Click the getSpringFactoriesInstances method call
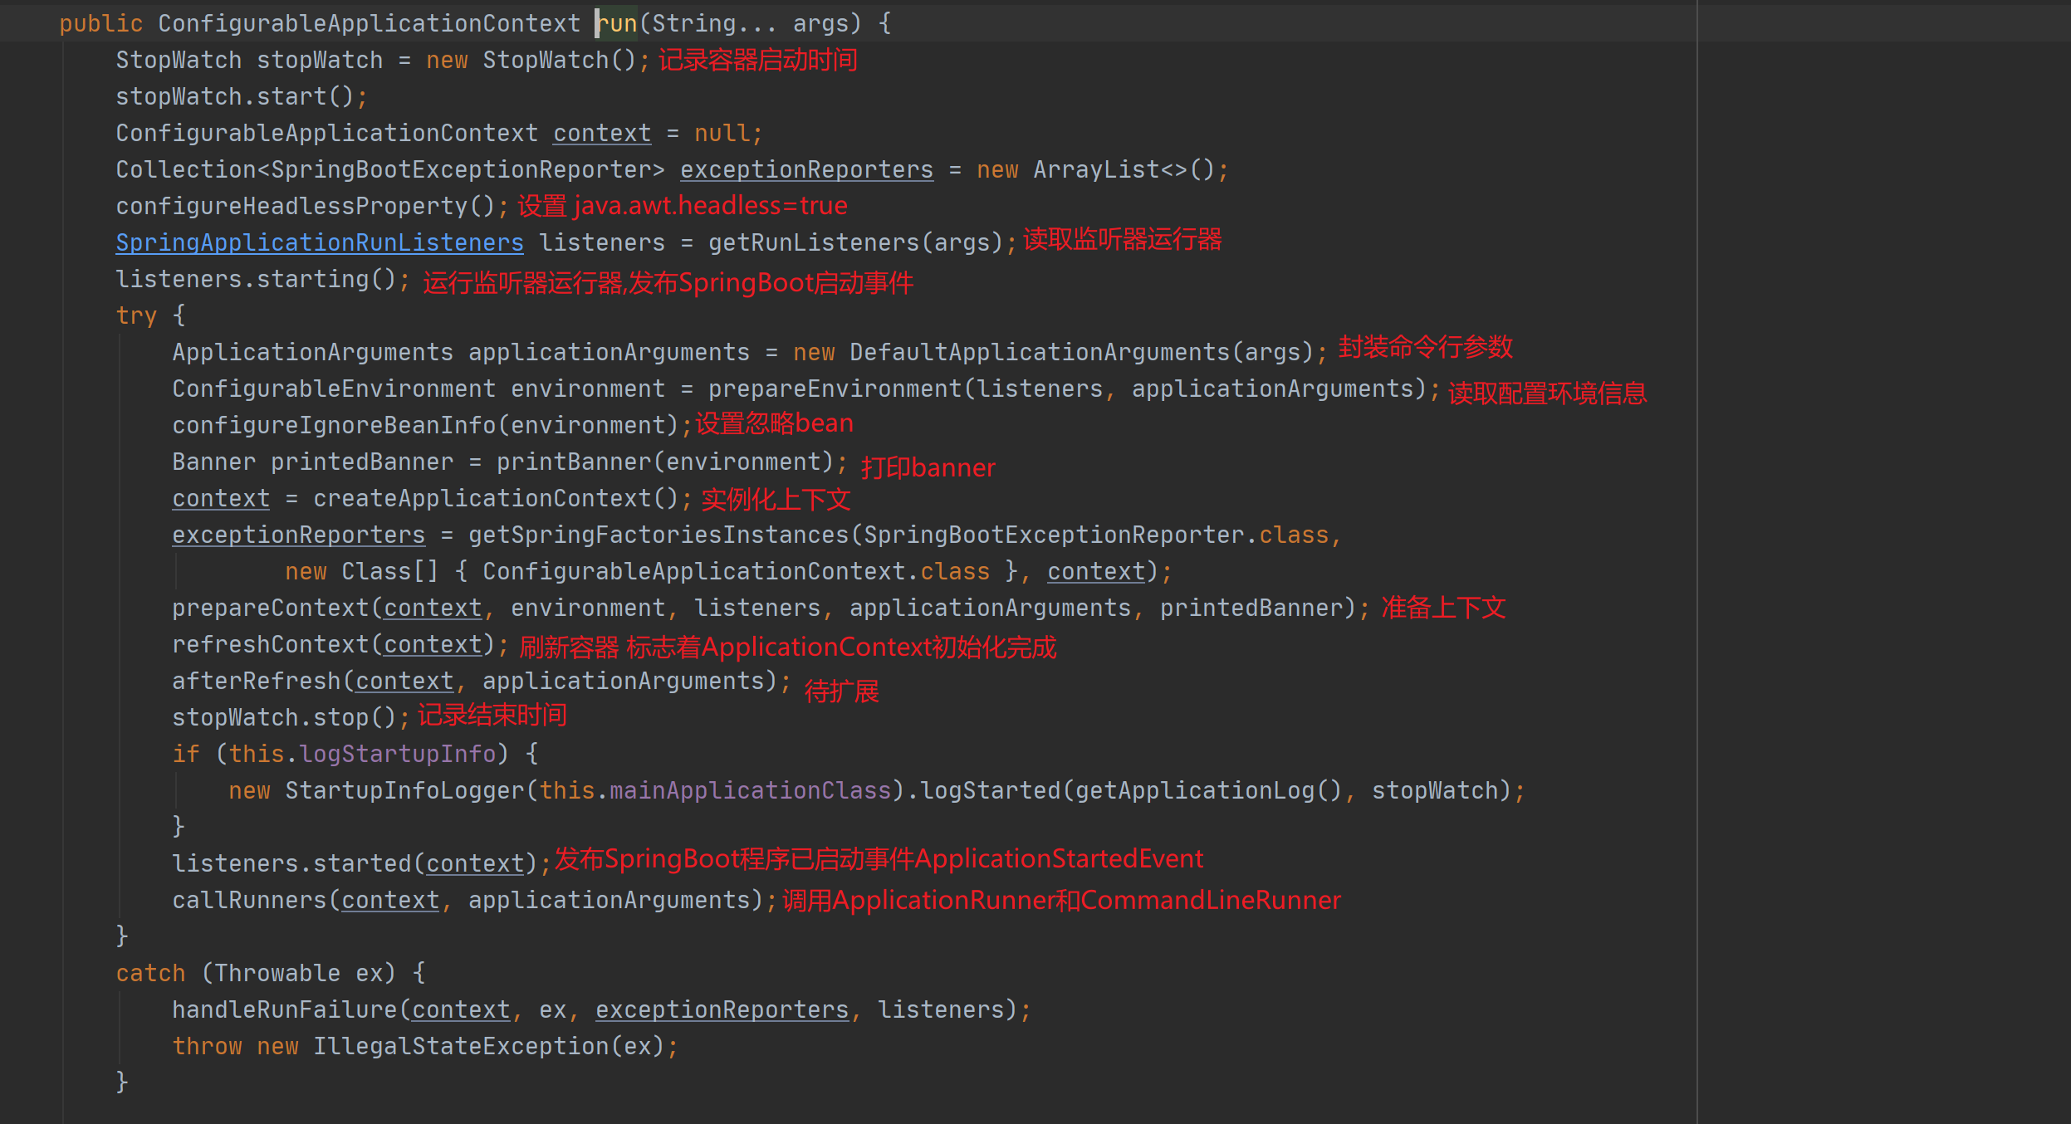Image resolution: width=2071 pixels, height=1124 pixels. coord(658,535)
